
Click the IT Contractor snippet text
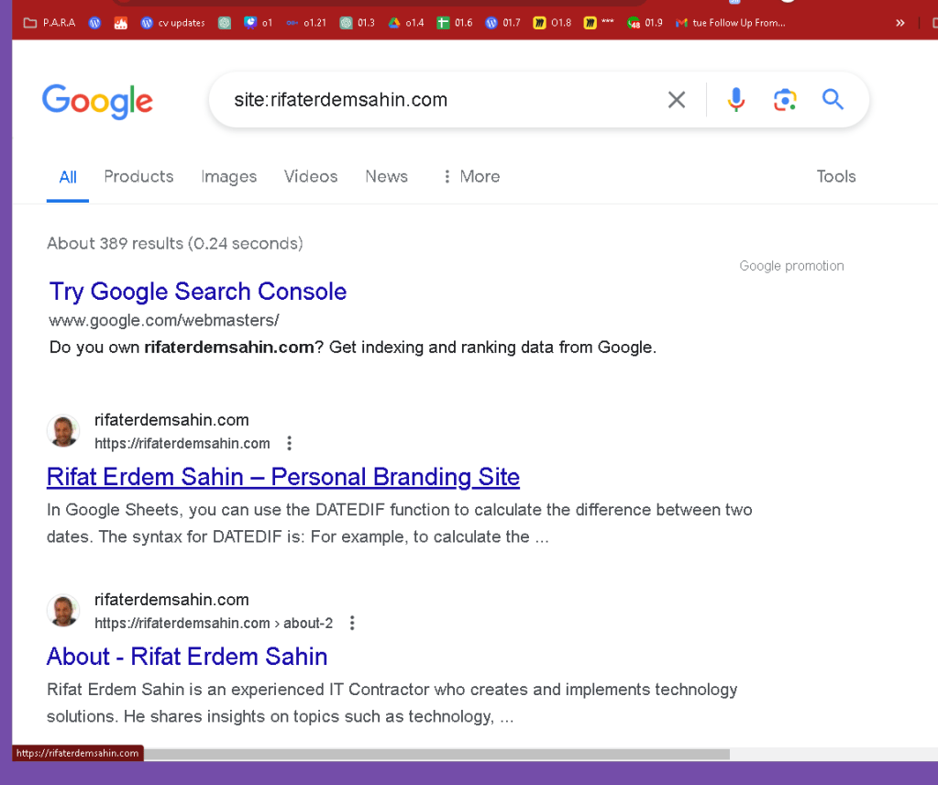(x=392, y=702)
